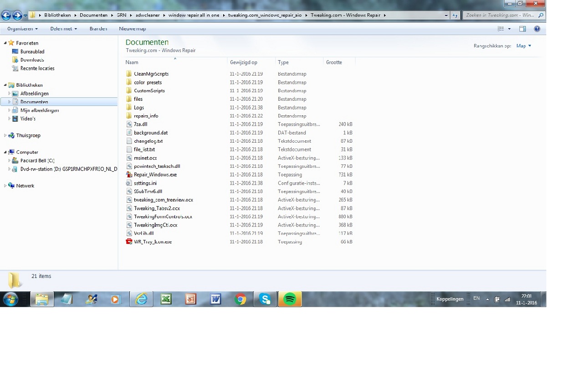Image resolution: width=583 pixels, height=386 pixels.
Task: Open Windows Media Player from the taskbar
Action: pos(115,299)
